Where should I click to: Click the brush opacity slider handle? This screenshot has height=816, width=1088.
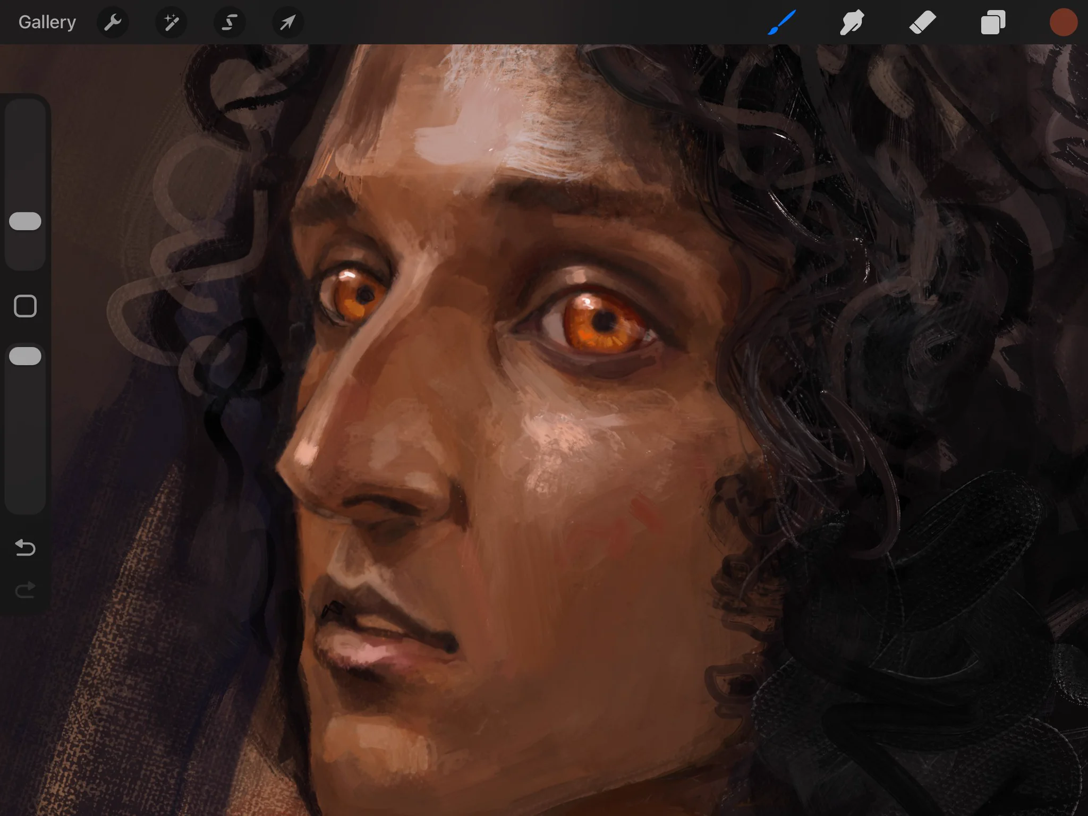click(25, 356)
